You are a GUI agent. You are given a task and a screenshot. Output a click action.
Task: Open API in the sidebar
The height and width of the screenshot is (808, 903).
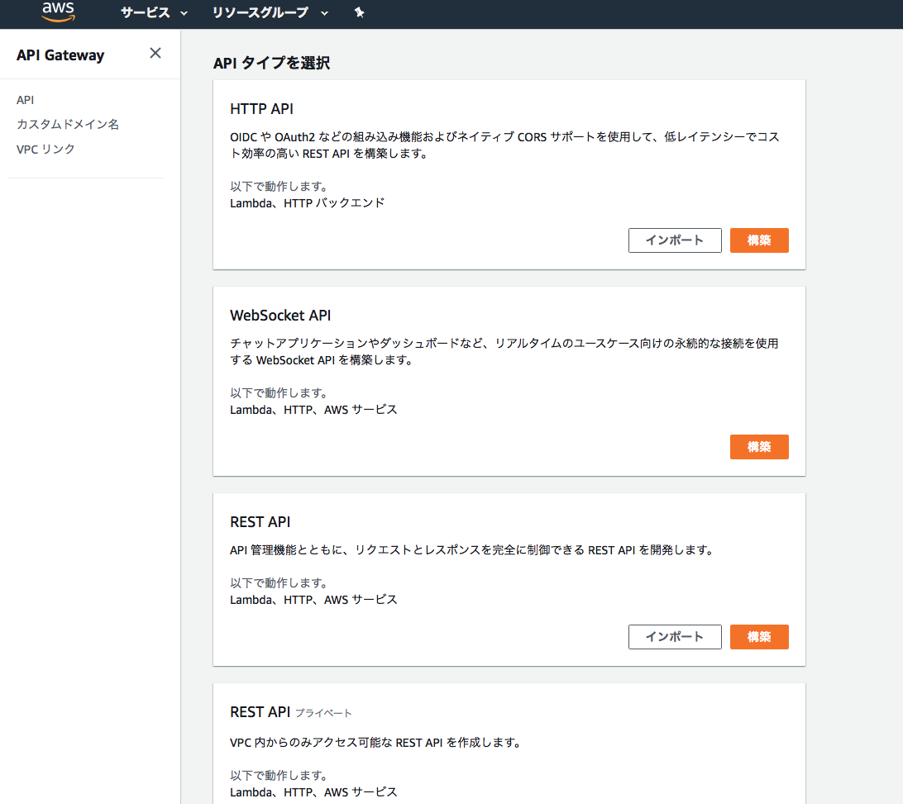pos(26,100)
